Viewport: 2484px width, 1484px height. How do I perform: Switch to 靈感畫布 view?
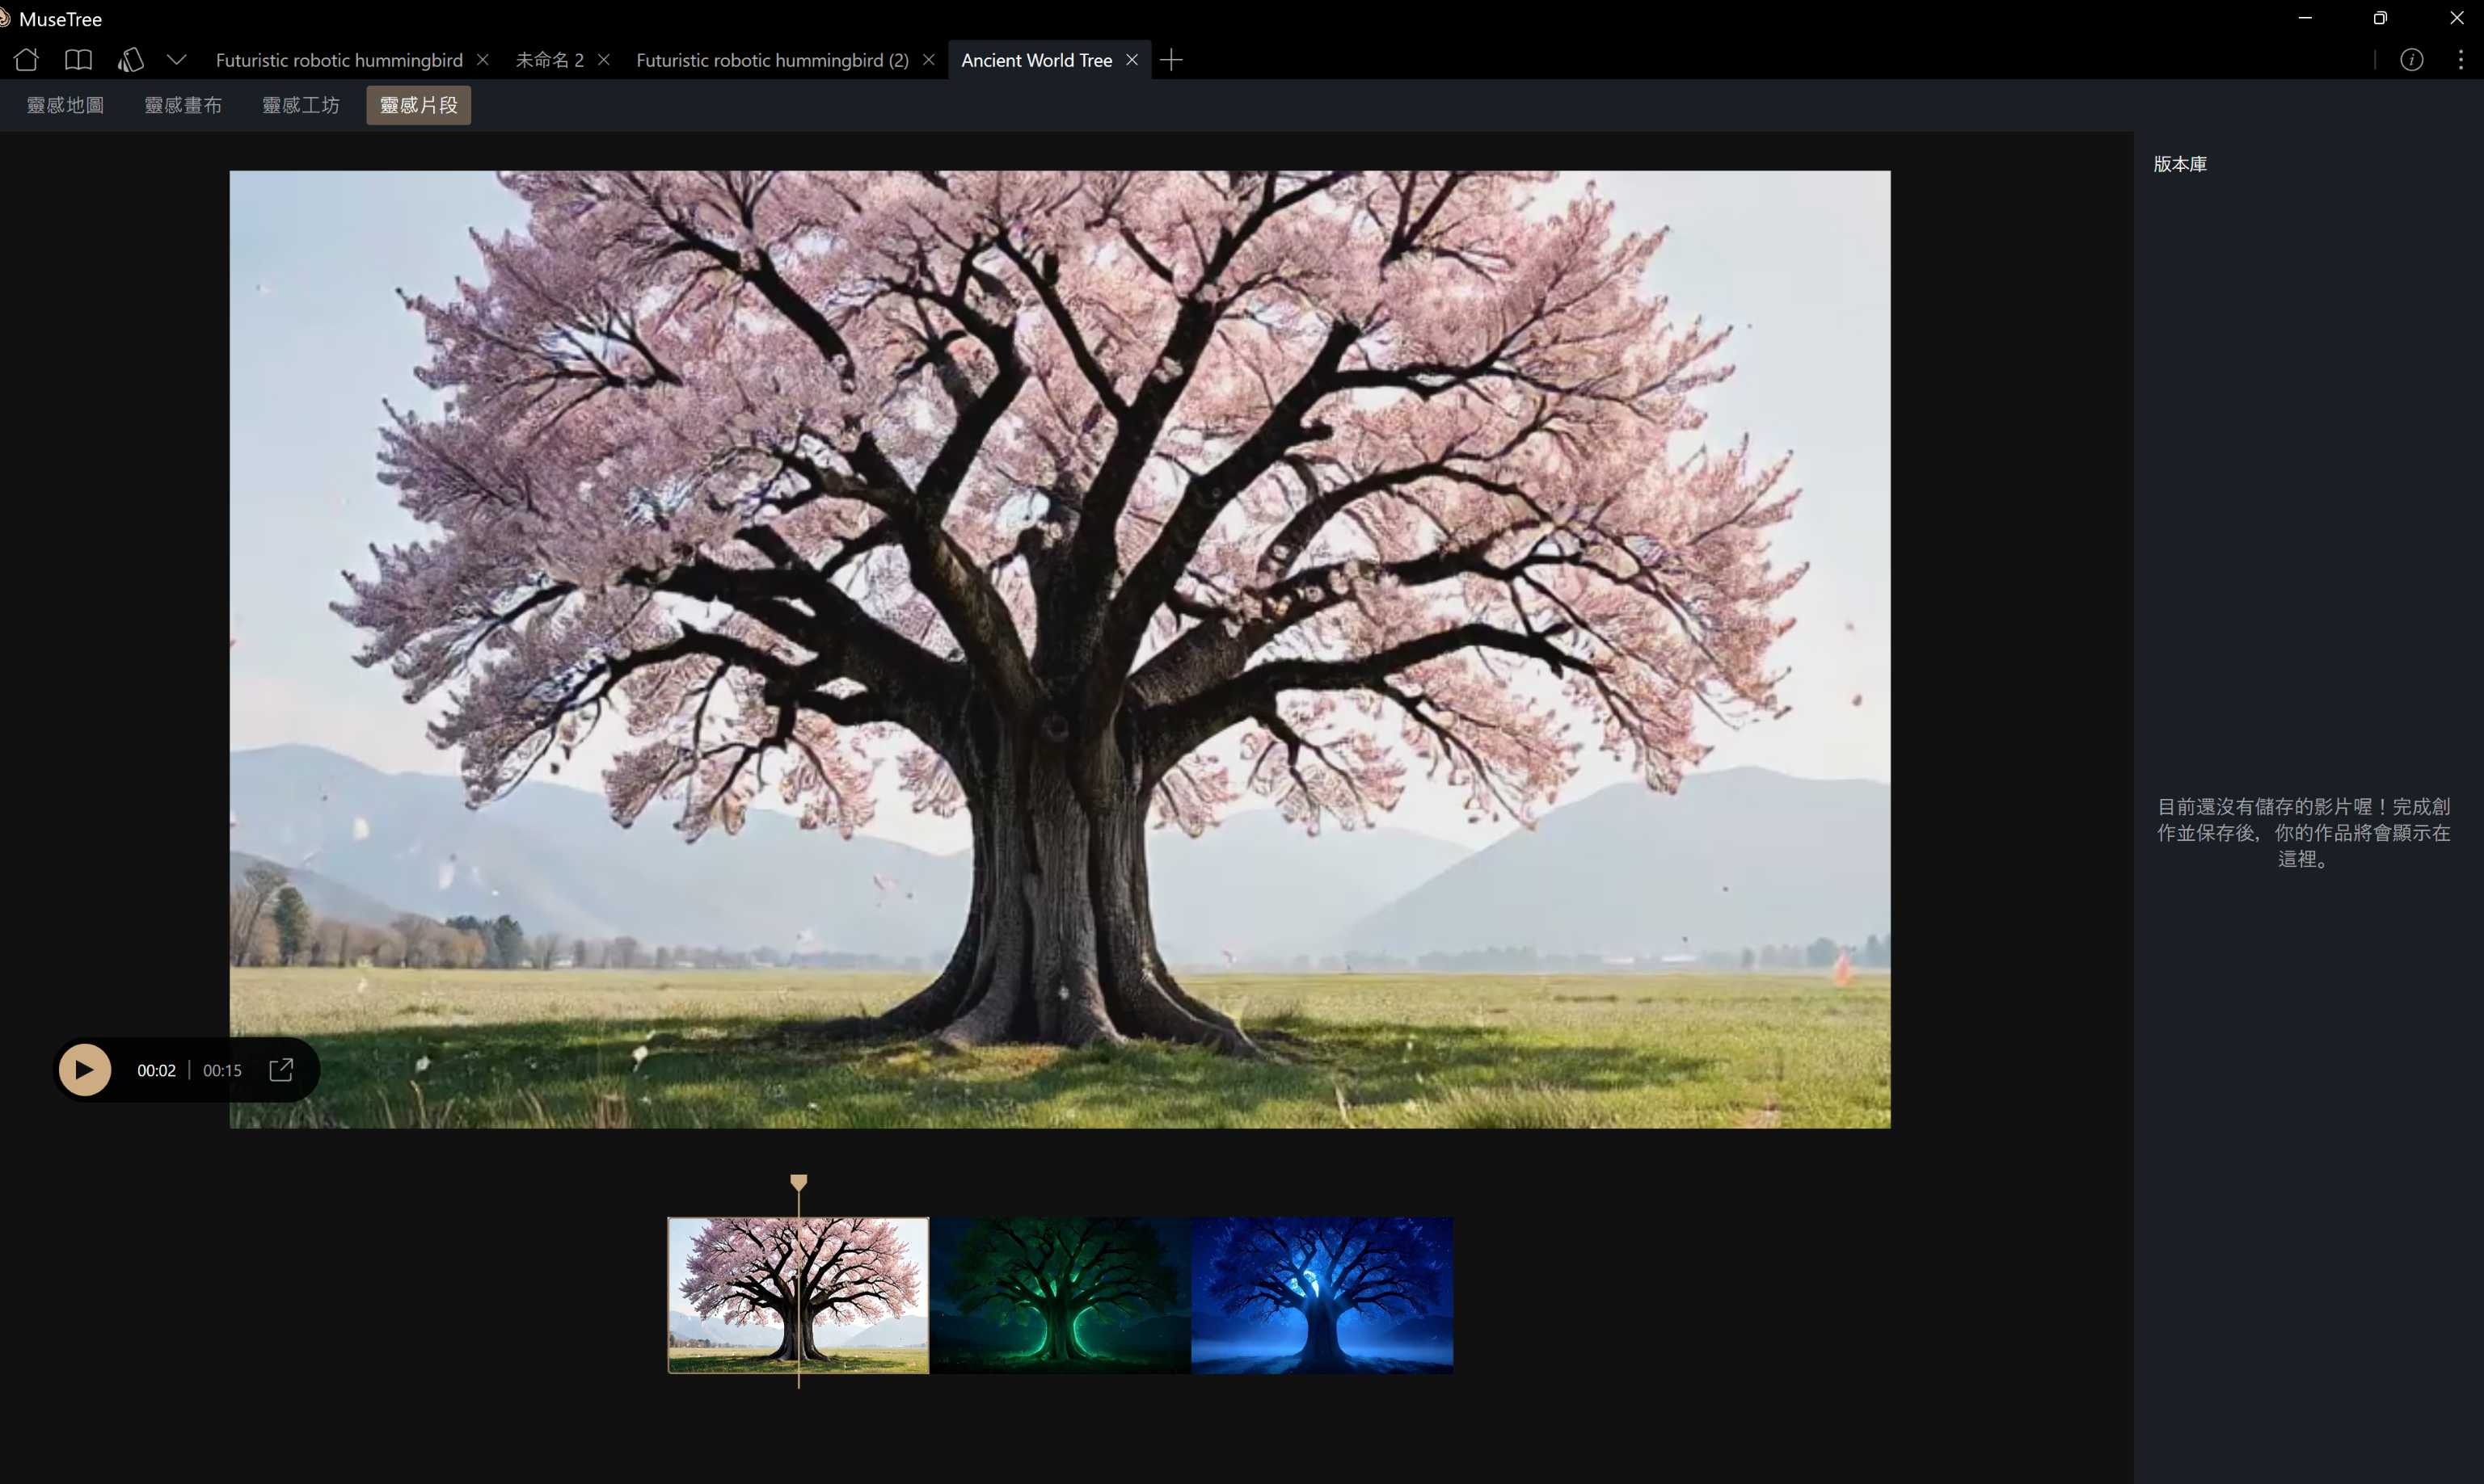pos(183,105)
